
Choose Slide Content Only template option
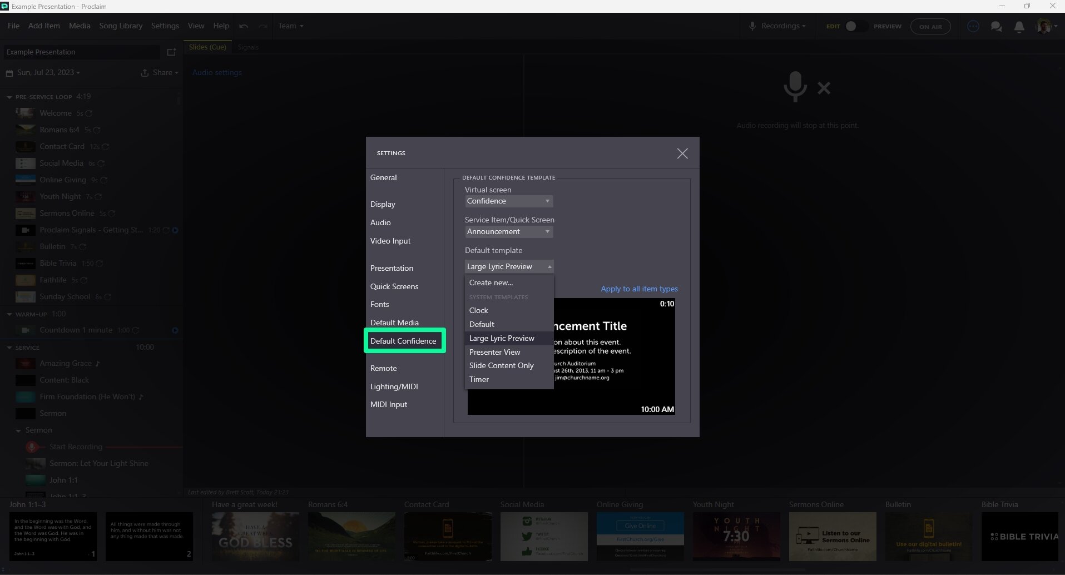click(x=501, y=365)
